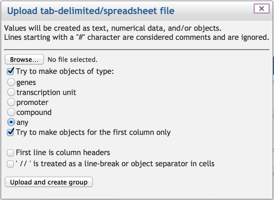Select the compound radio button
The image size is (274, 200).
[x=11, y=112]
